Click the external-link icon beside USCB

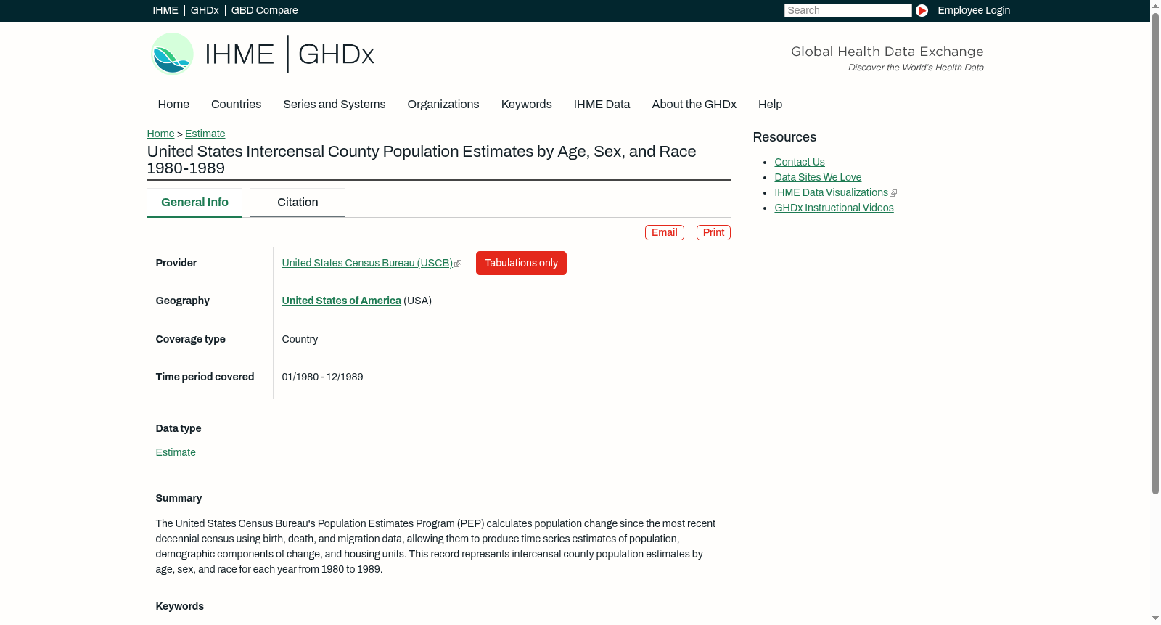[x=458, y=264]
